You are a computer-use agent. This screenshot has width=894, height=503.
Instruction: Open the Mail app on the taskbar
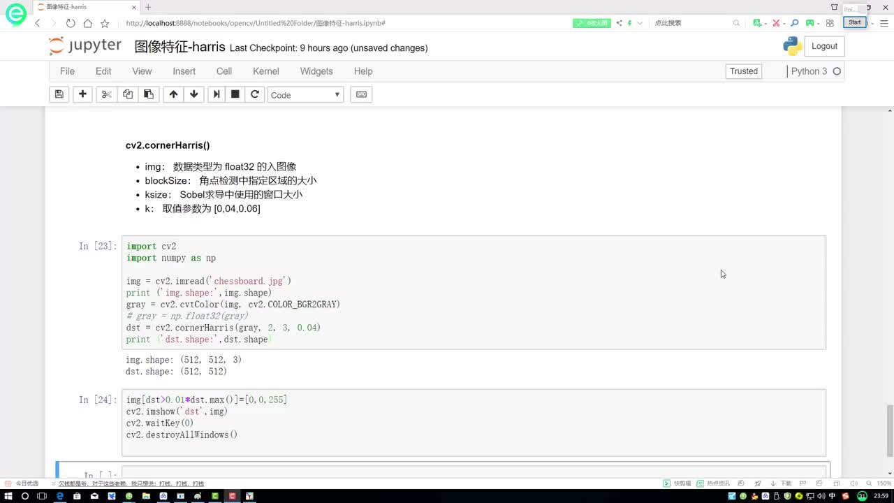94,496
